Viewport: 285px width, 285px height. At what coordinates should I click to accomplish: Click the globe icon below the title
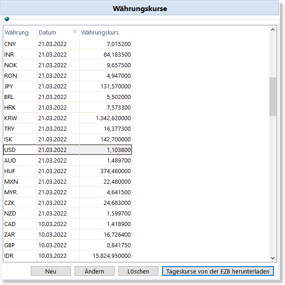6,19
